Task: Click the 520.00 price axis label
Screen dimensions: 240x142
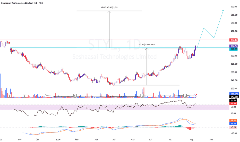Action: point(234,23)
